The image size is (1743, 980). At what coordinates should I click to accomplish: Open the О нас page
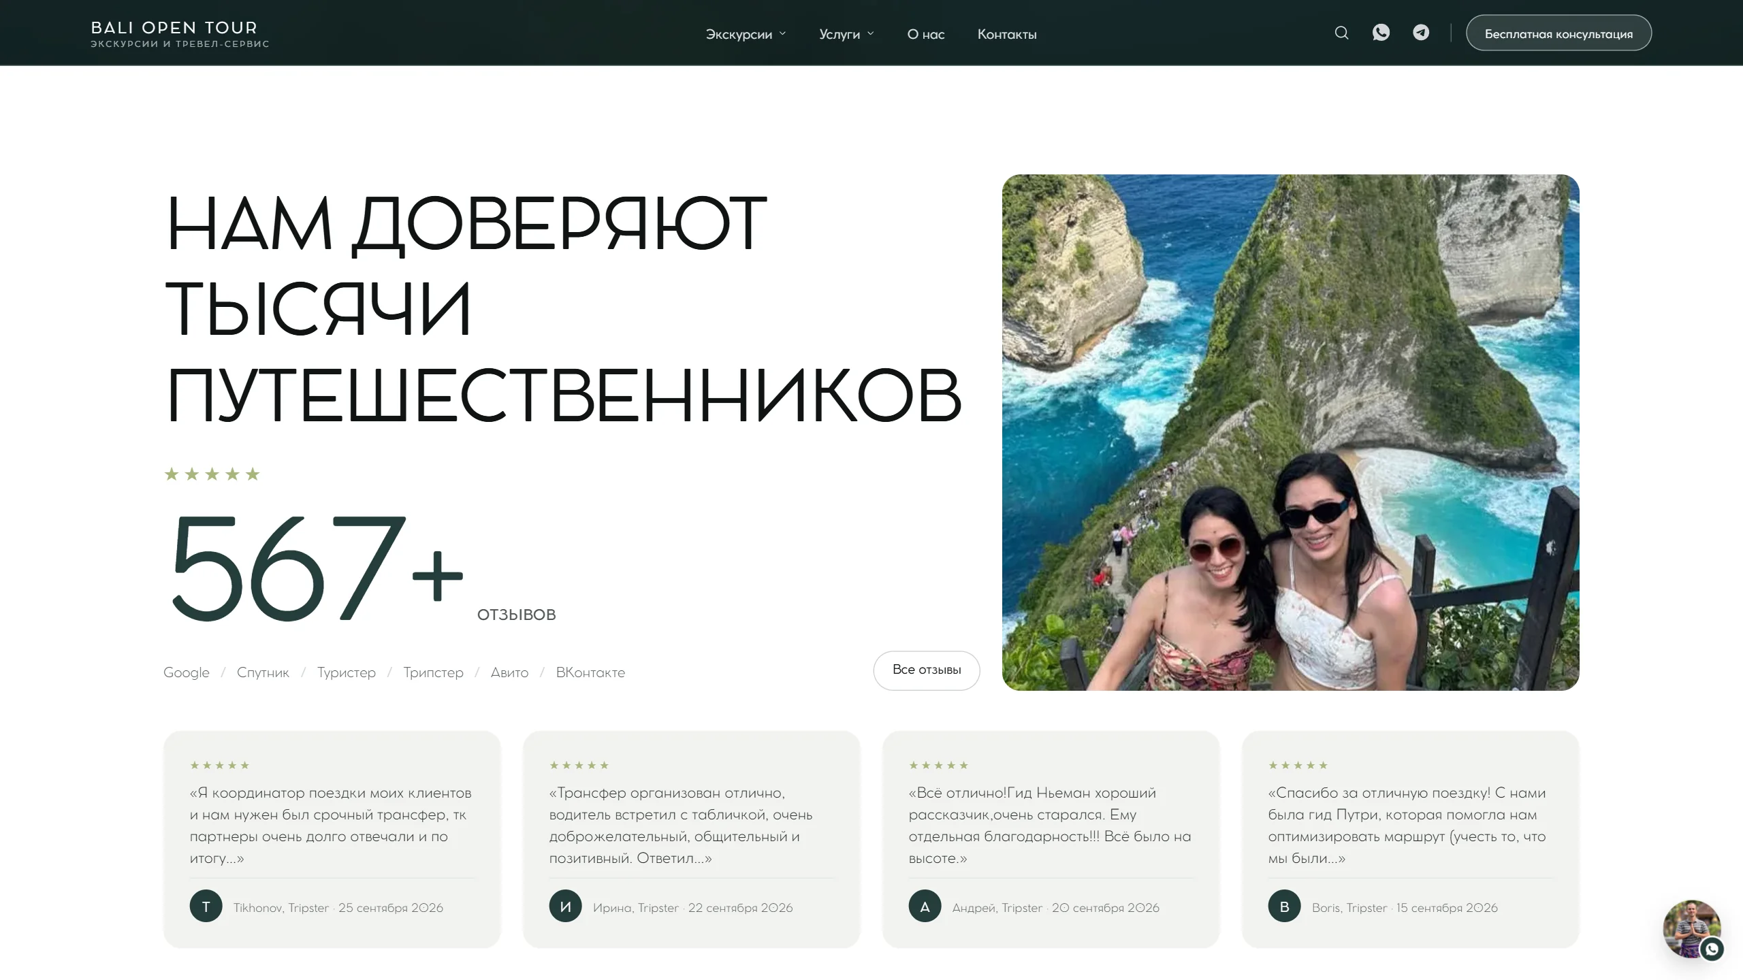pyautogui.click(x=925, y=34)
